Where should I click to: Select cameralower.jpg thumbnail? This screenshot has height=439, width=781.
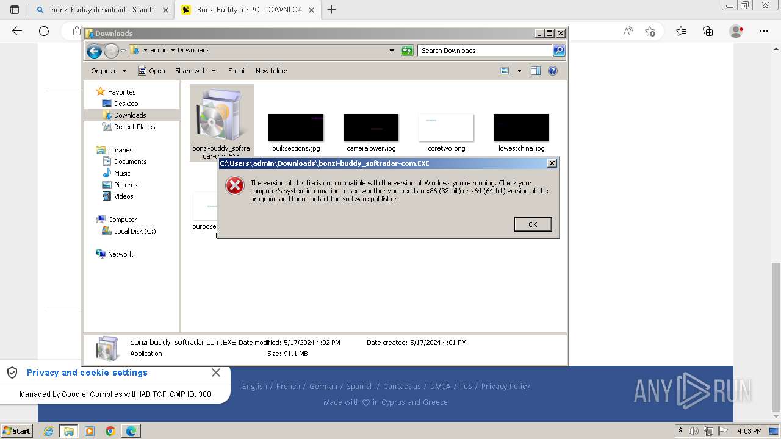371,128
